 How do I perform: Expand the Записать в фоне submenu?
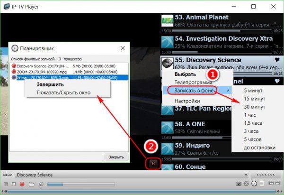[195, 90]
